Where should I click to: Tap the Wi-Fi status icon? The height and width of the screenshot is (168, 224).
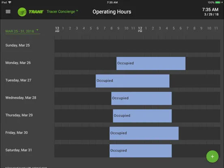click(x=10, y=2)
